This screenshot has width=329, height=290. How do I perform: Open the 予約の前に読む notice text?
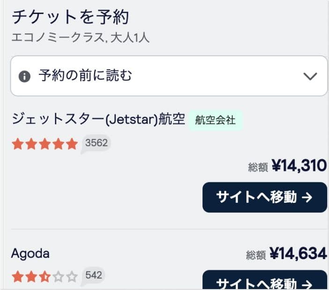coord(85,75)
